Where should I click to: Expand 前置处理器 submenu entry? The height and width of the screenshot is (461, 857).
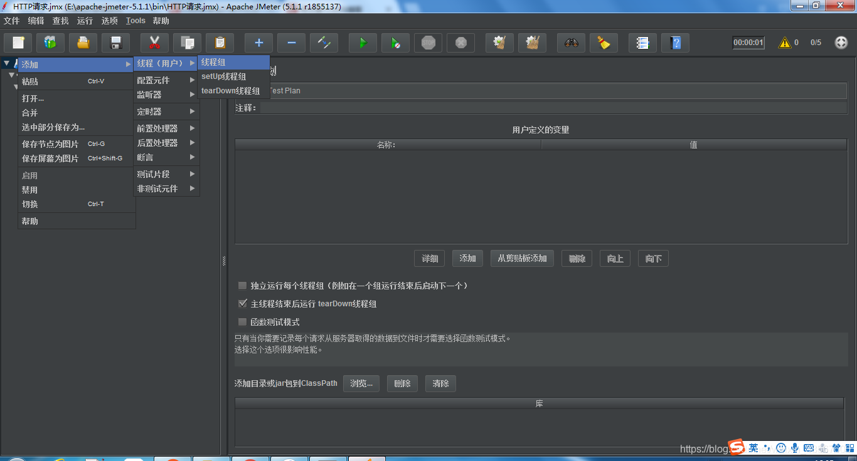point(166,128)
